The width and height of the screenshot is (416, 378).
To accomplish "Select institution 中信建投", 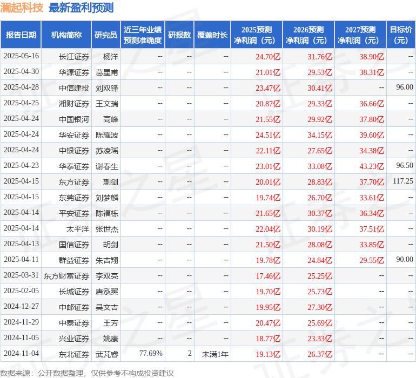I will (x=74, y=88).
